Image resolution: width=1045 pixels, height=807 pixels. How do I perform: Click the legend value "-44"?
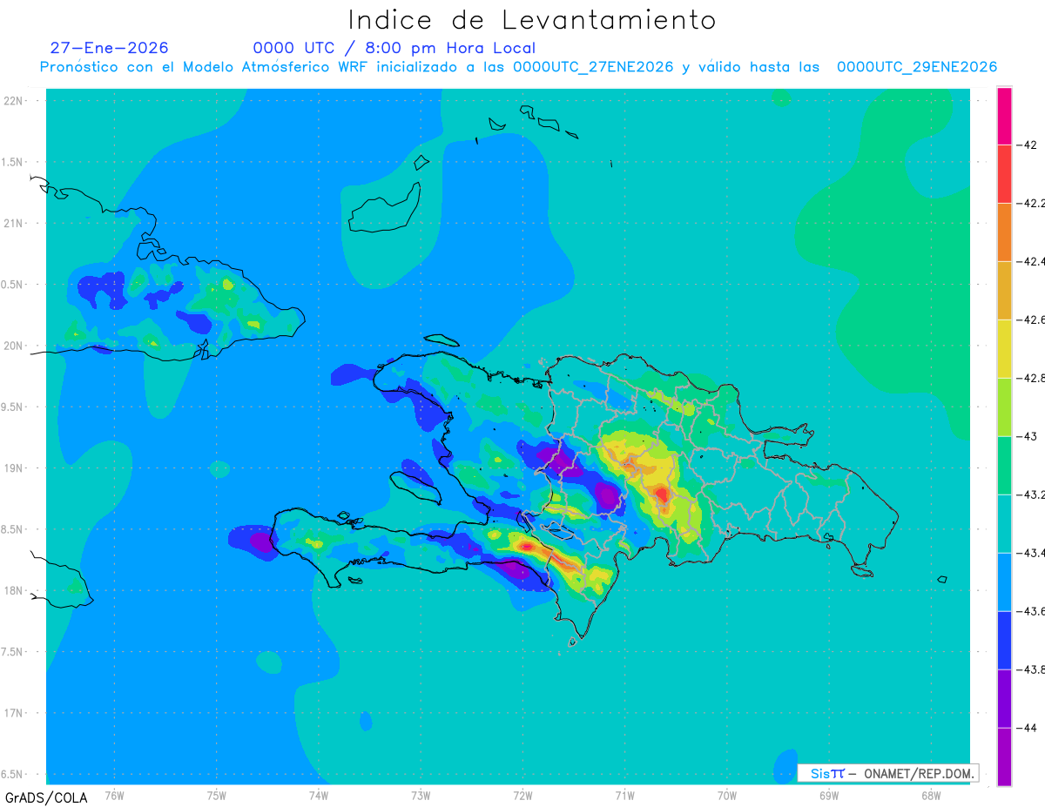point(1028,728)
